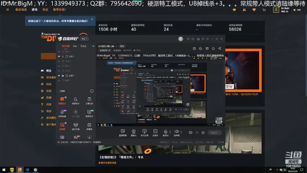The width and height of the screenshot is (307, 173).
Task: Open the 房管助手 tool
Action: pyautogui.click(x=76, y=100)
